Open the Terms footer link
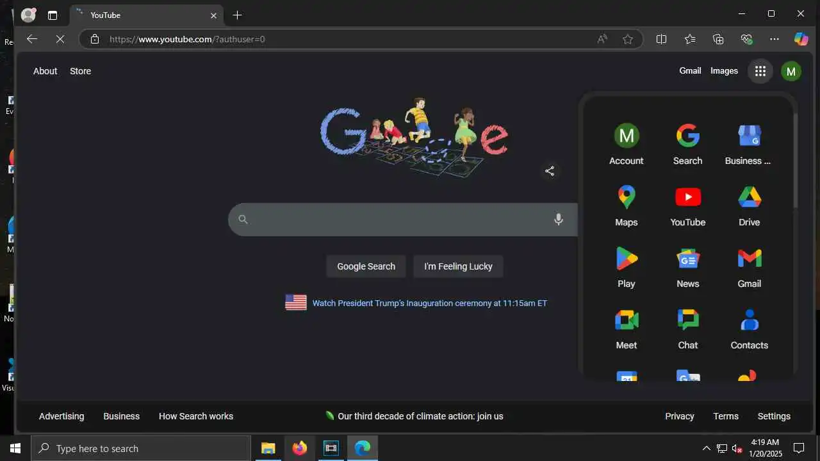Image resolution: width=820 pixels, height=461 pixels. [726, 416]
